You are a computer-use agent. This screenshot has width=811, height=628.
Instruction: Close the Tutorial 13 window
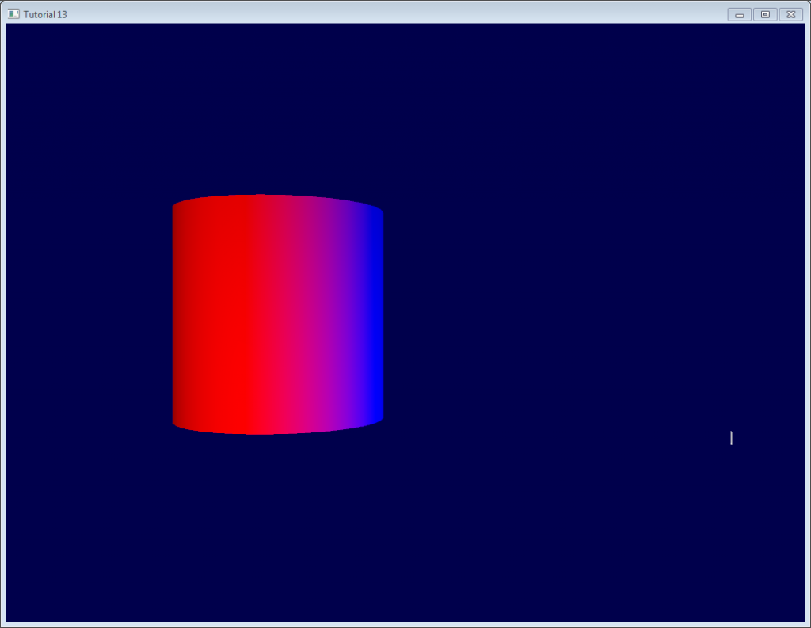coord(790,14)
